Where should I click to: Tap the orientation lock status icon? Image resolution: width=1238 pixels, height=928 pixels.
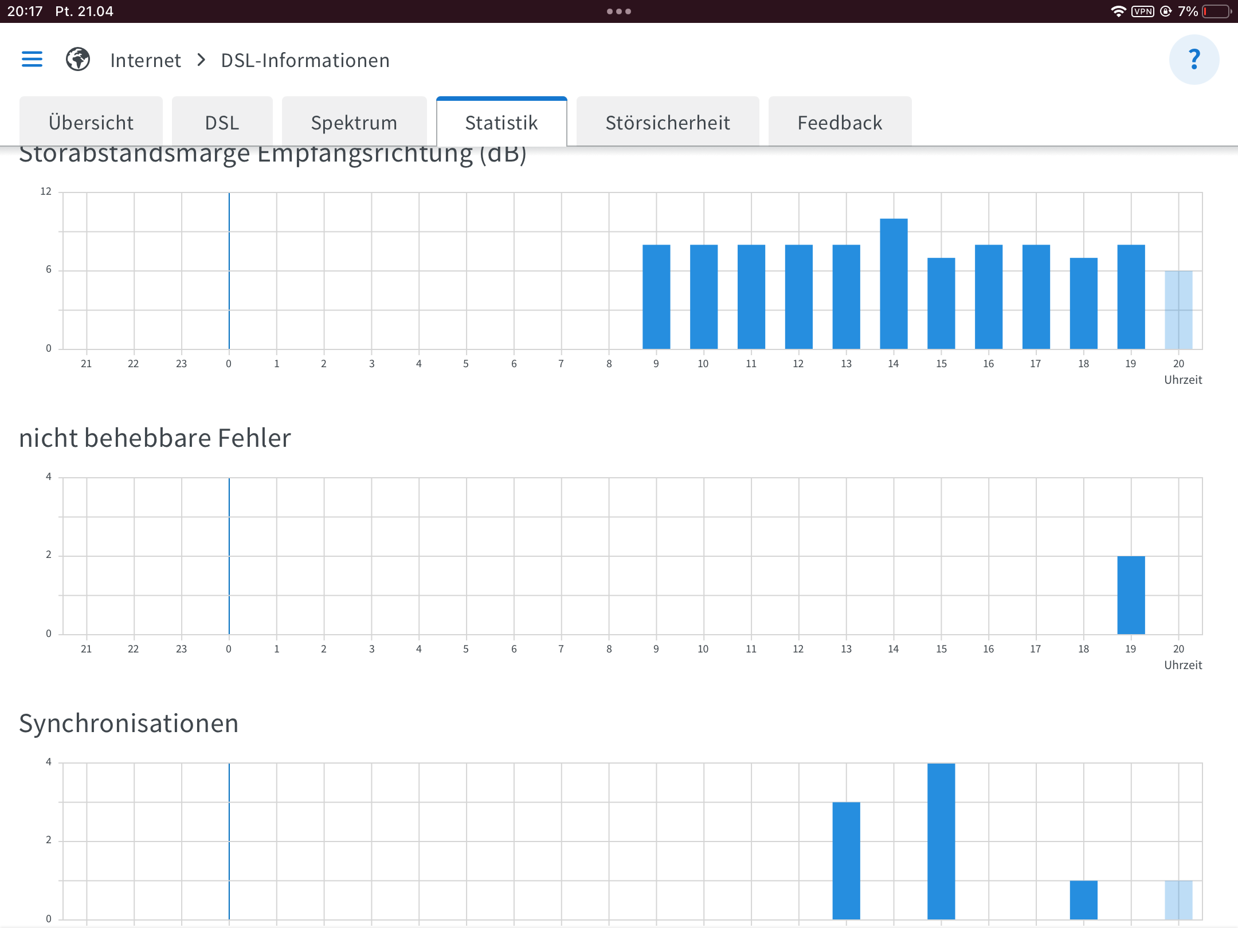pyautogui.click(x=1166, y=11)
